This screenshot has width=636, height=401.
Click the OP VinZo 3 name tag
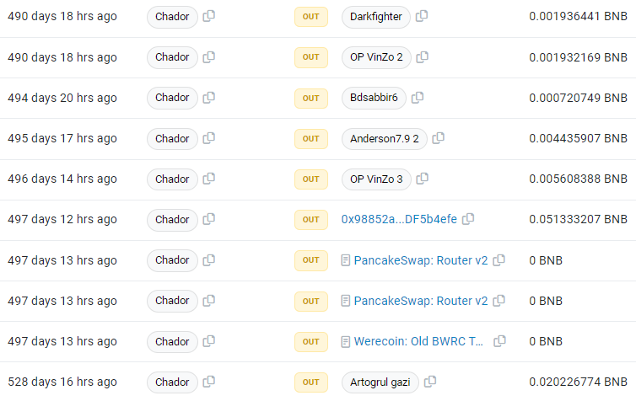(x=376, y=179)
